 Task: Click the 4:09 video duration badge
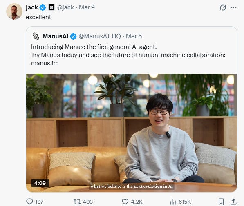(x=40, y=183)
